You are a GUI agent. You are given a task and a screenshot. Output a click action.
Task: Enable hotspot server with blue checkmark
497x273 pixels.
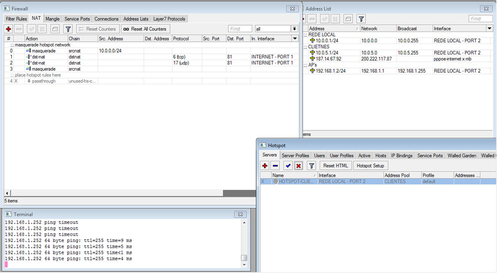(x=288, y=166)
